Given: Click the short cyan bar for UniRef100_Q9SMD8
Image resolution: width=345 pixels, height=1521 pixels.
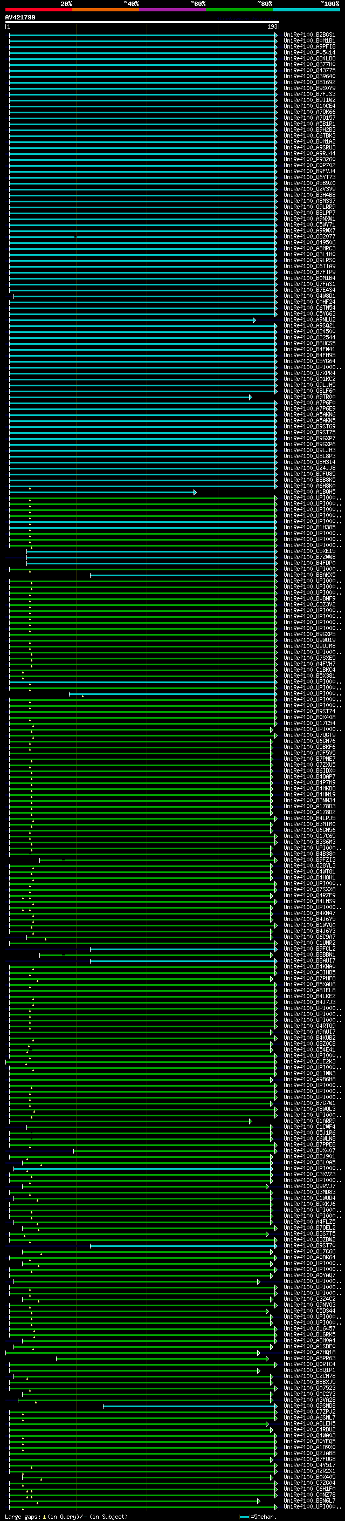Looking at the screenshot, I should pos(189,1406).
